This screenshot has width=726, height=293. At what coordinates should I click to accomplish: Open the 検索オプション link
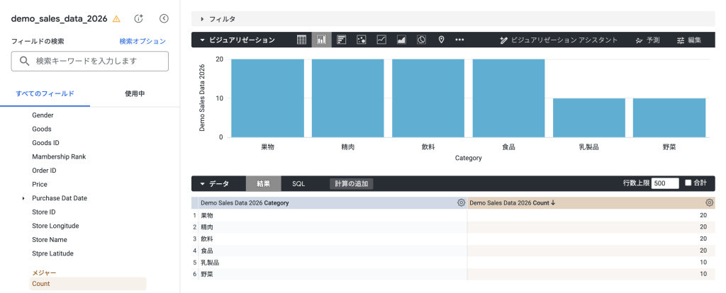coord(143,42)
